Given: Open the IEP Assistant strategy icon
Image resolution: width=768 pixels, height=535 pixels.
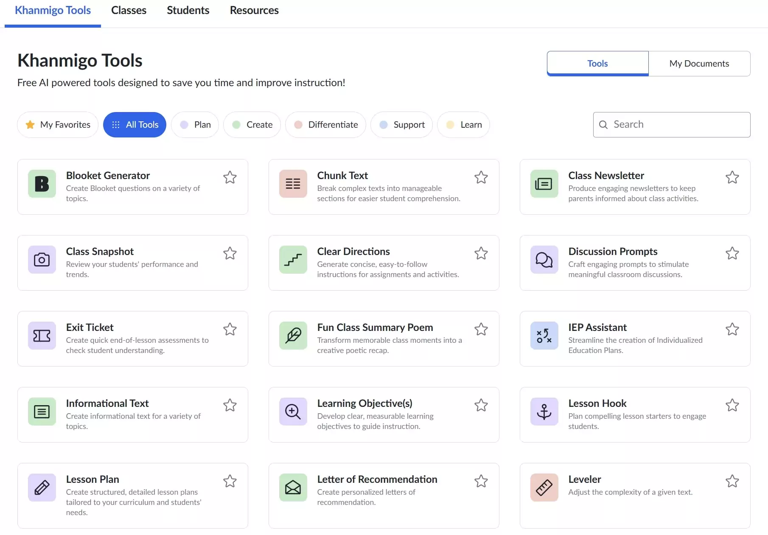Looking at the screenshot, I should pyautogui.click(x=544, y=336).
